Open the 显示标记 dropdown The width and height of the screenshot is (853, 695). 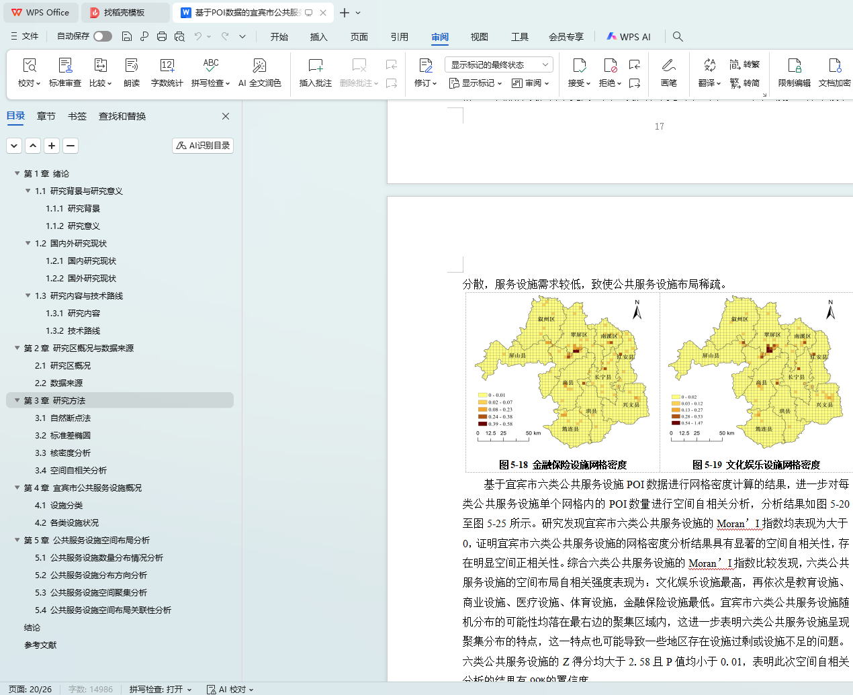(476, 83)
